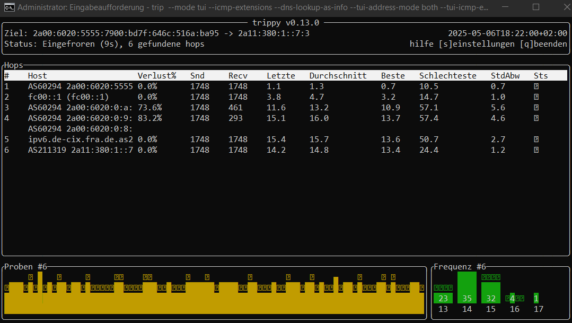Select hop 5 host ipv6.de-cix.fra.de.as2
Screen dimensions: 572x323
coord(80,139)
